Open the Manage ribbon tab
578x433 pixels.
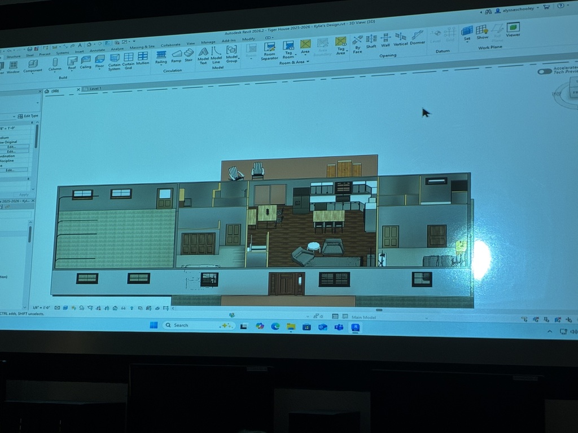[x=209, y=41]
